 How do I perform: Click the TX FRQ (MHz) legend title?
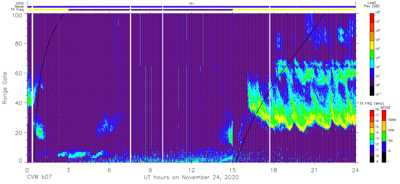click(372, 103)
